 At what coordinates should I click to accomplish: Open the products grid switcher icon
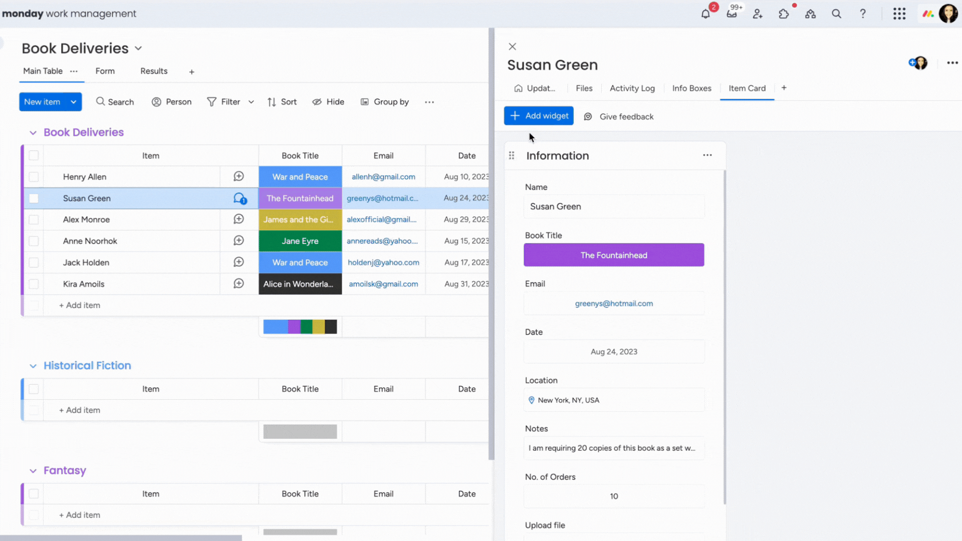click(899, 14)
